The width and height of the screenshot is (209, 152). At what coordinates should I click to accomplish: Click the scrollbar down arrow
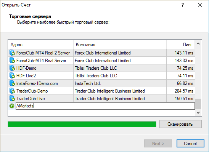pyautogui.click(x=198, y=113)
